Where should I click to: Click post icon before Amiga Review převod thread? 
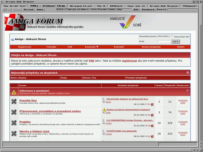point(104,121)
